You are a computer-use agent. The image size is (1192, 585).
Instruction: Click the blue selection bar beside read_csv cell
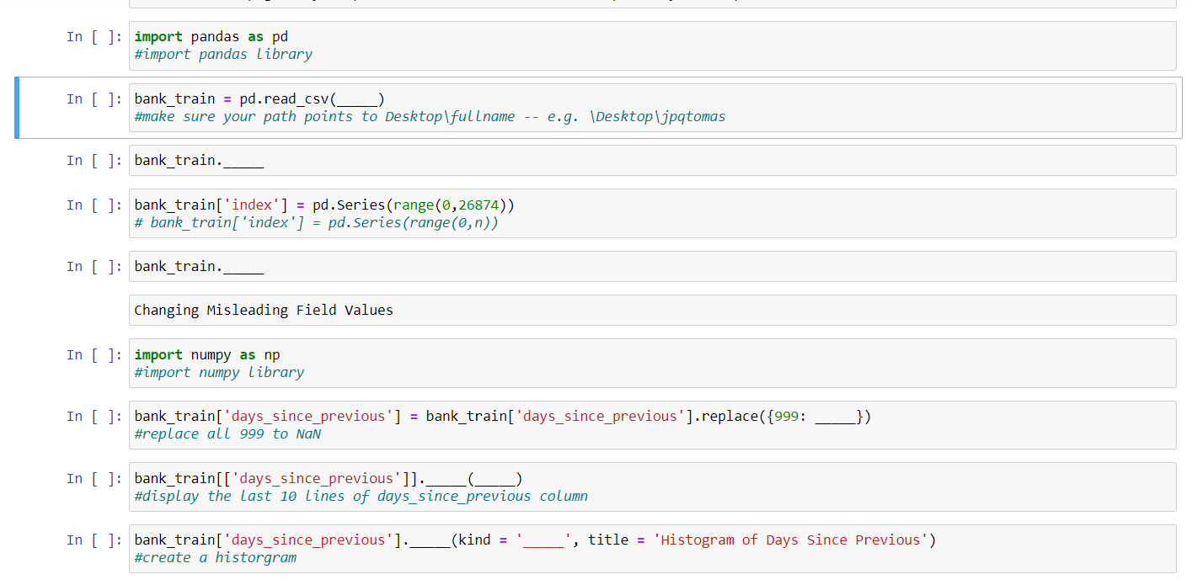(x=15, y=108)
